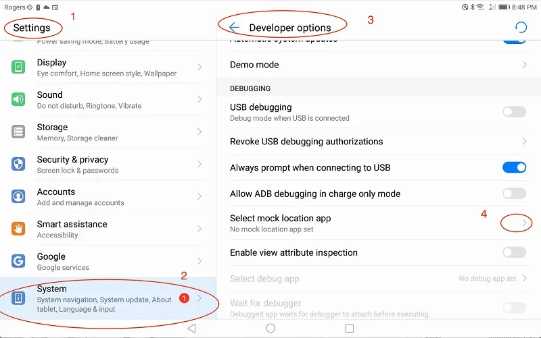This screenshot has width=541, height=338.
Task: Tap the Settings header title
Action: point(32,28)
